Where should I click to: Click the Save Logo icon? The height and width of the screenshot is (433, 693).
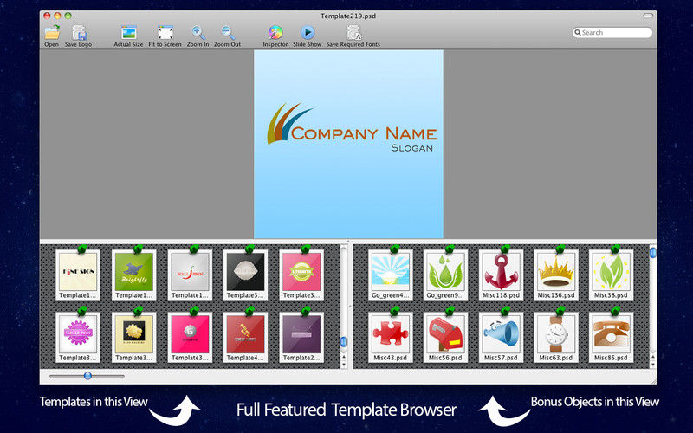coord(79,33)
